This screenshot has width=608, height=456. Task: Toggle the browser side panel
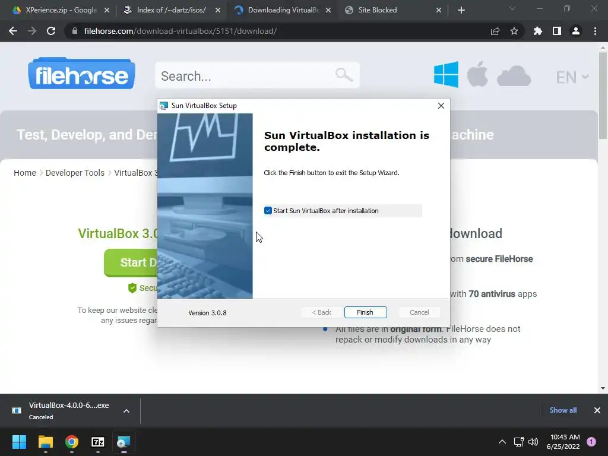[557, 31]
